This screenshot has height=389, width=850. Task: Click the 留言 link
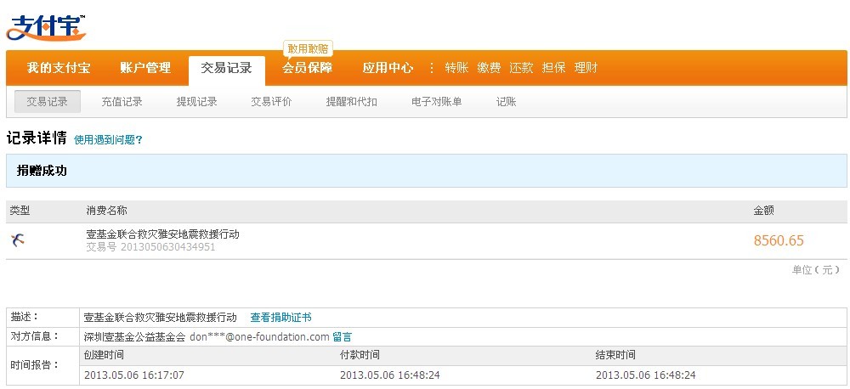pyautogui.click(x=342, y=337)
